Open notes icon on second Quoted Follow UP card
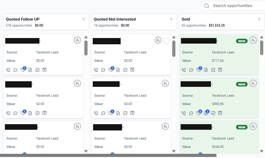The height and width of the screenshot is (158, 265). tap(30, 113)
